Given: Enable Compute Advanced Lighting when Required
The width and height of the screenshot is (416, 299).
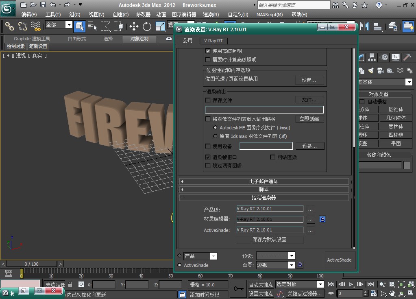Looking at the screenshot, I should [x=208, y=60].
